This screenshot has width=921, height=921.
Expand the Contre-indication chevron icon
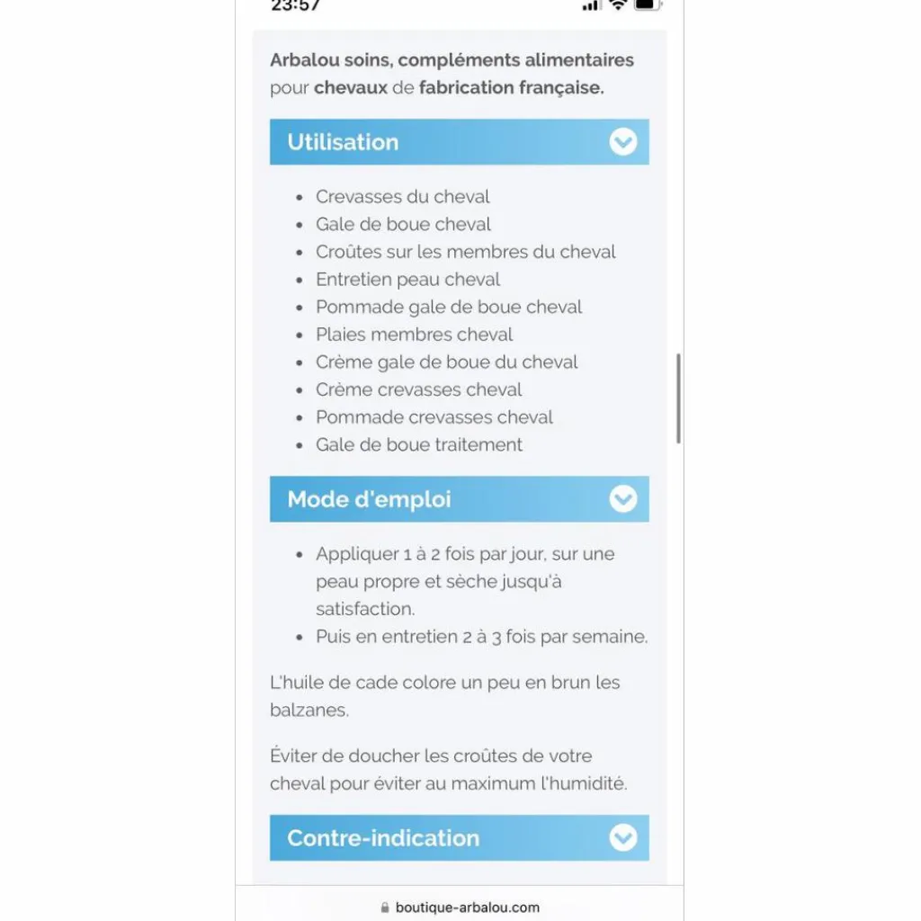tap(622, 837)
